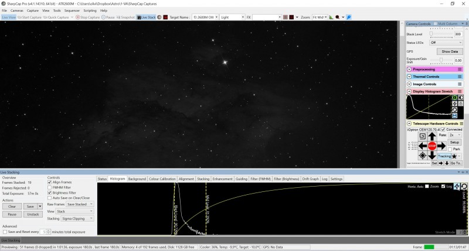
Task: Click the round gray icon after Live Stack
Action: click(159, 18)
